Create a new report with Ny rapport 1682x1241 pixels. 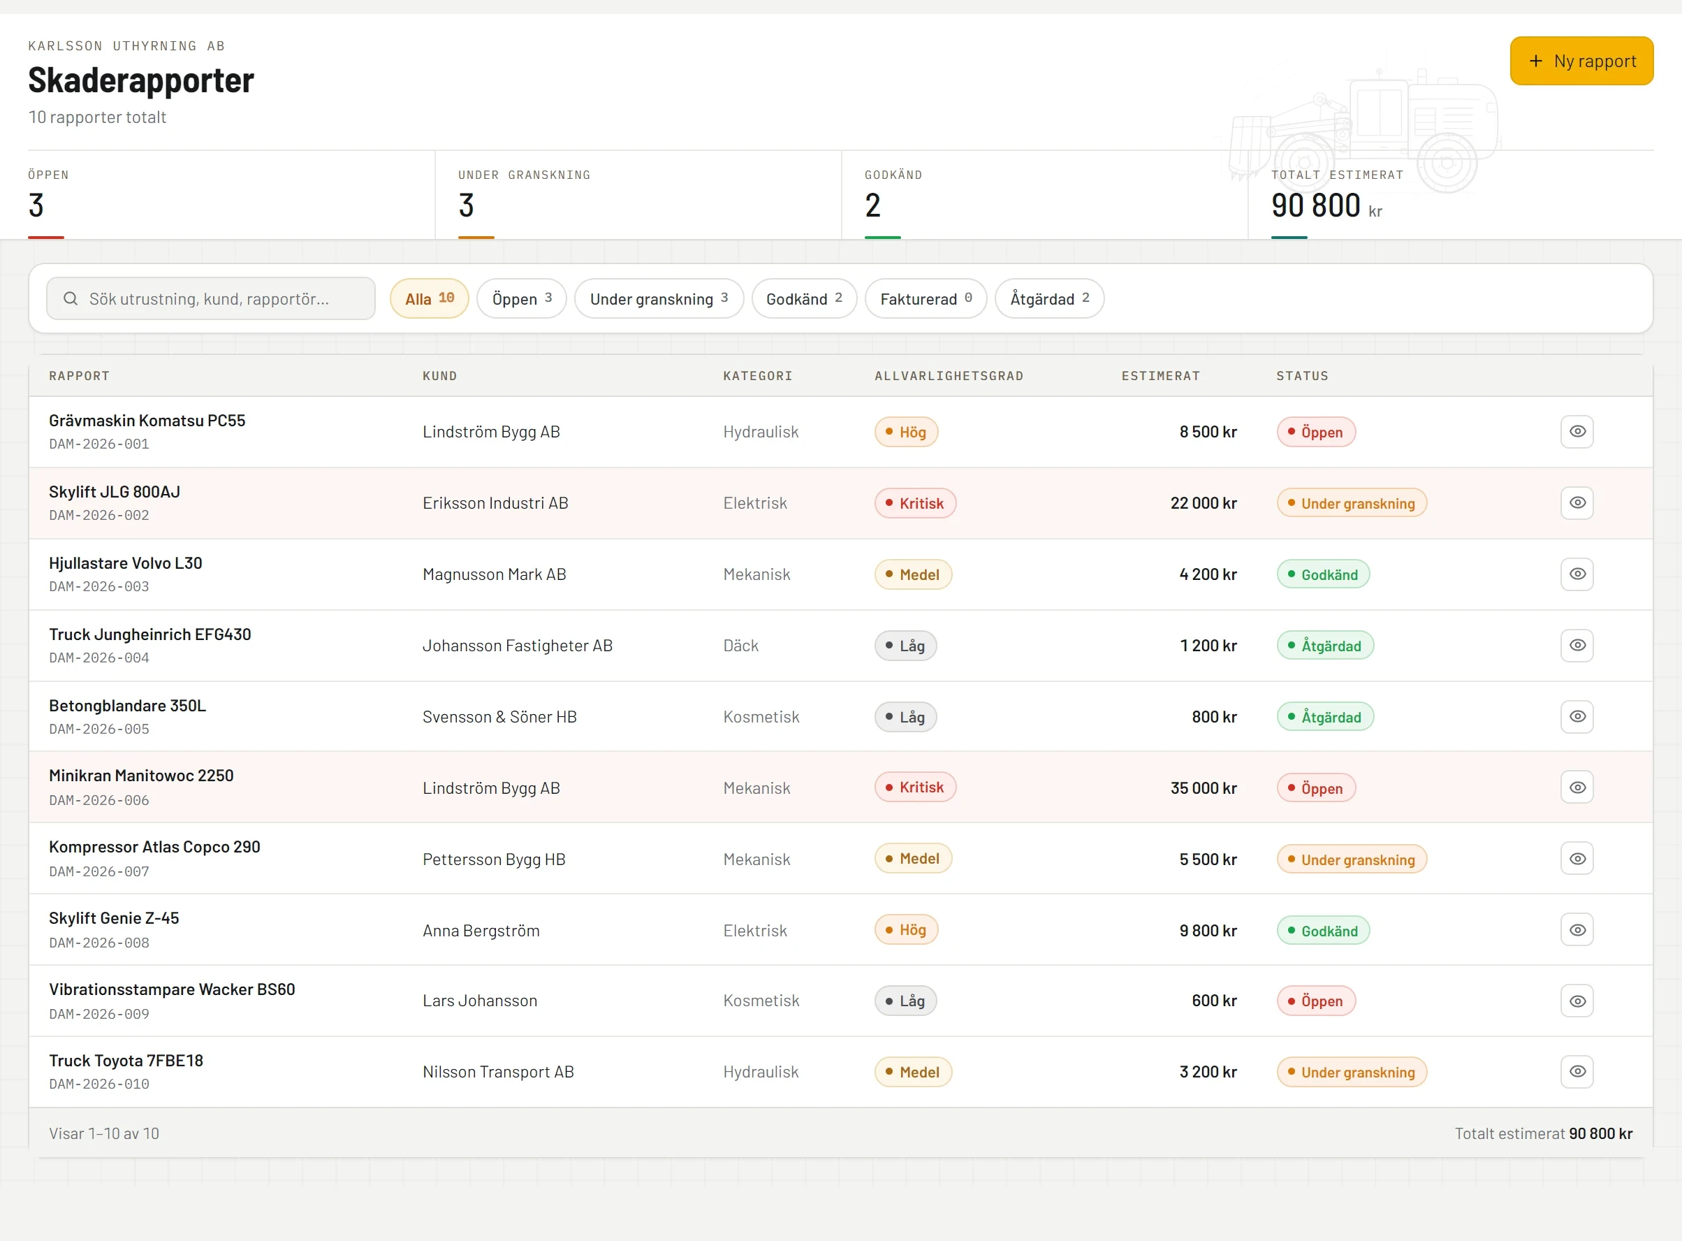point(1581,61)
